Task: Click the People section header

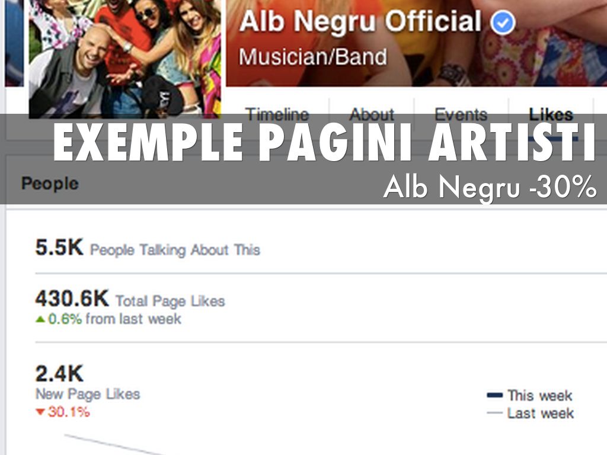Action: (50, 184)
